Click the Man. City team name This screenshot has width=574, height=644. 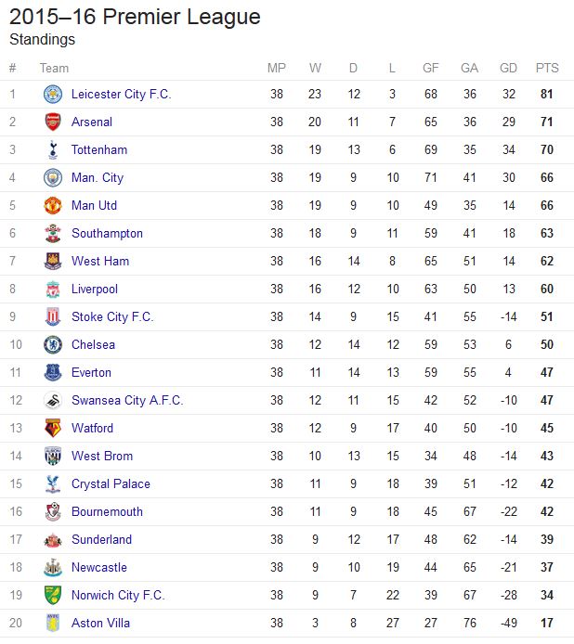pyautogui.click(x=98, y=177)
